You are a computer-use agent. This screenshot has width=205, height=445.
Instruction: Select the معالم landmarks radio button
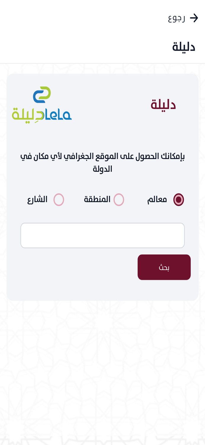[x=179, y=199]
